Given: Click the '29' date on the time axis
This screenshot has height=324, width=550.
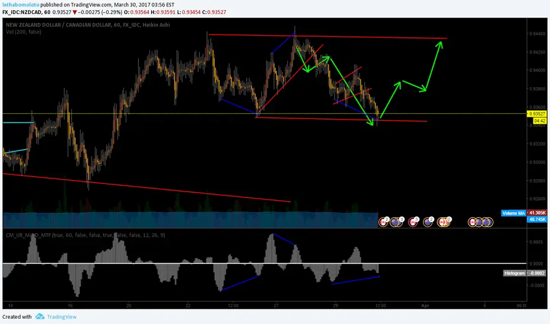Looking at the screenshot, I should [x=335, y=305].
